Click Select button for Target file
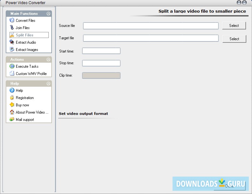 point(234,39)
